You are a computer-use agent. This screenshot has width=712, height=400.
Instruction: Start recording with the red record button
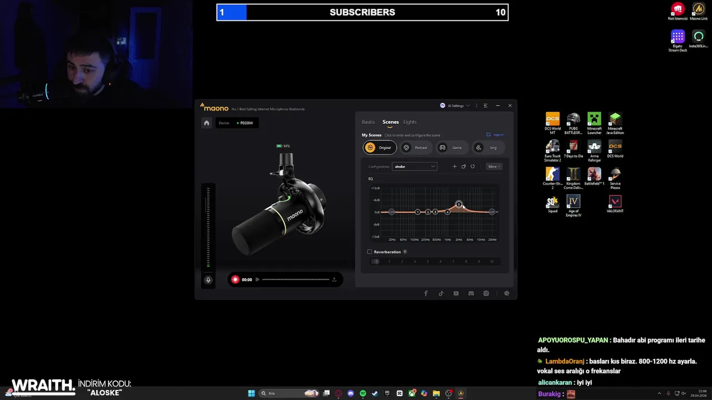point(235,279)
